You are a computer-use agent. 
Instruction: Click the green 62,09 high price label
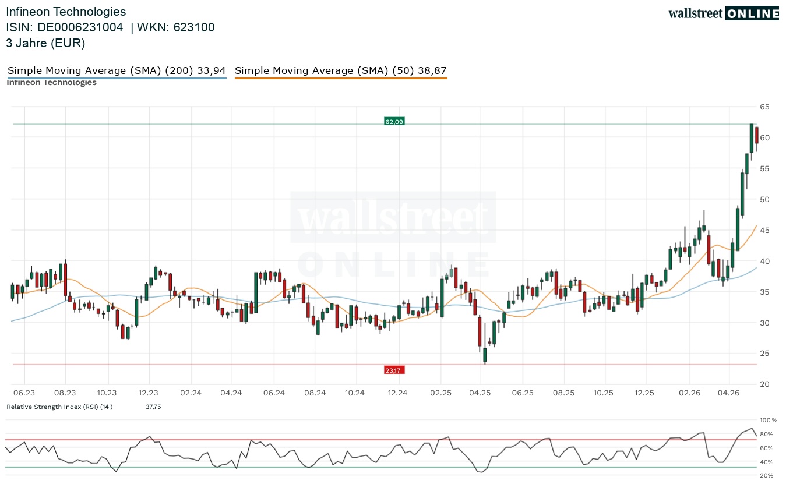pos(394,121)
